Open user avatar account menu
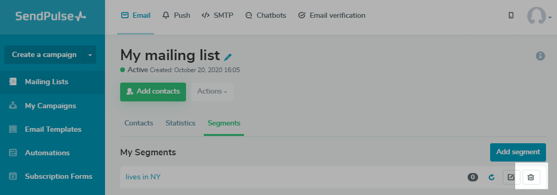557x195 pixels. (x=539, y=16)
